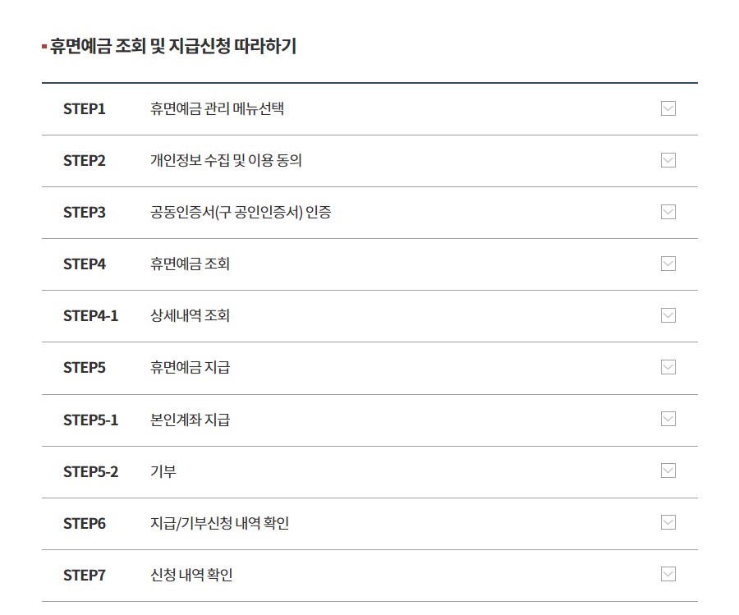739x615 pixels.
Task: Click the chevron icon on the STEP7 row
Action: (x=668, y=575)
